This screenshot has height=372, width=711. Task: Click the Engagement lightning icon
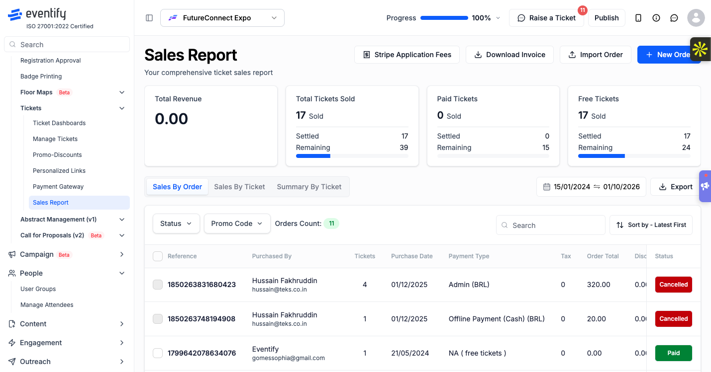point(12,343)
